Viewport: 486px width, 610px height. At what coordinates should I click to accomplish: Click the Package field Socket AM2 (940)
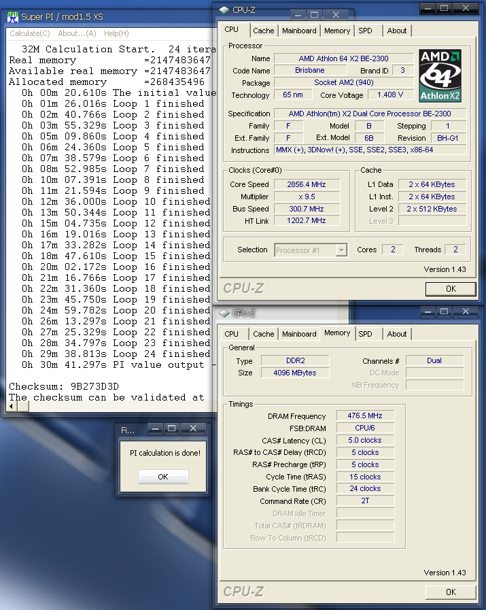pyautogui.click(x=344, y=82)
